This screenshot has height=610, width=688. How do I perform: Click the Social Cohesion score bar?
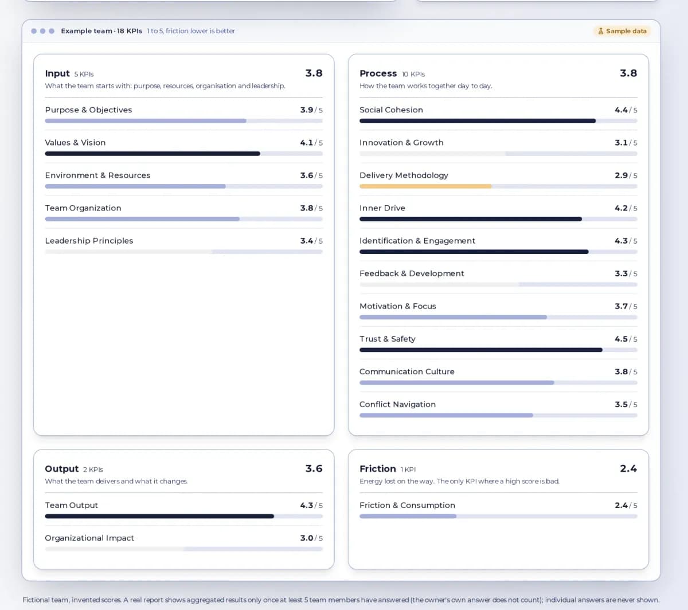point(498,121)
